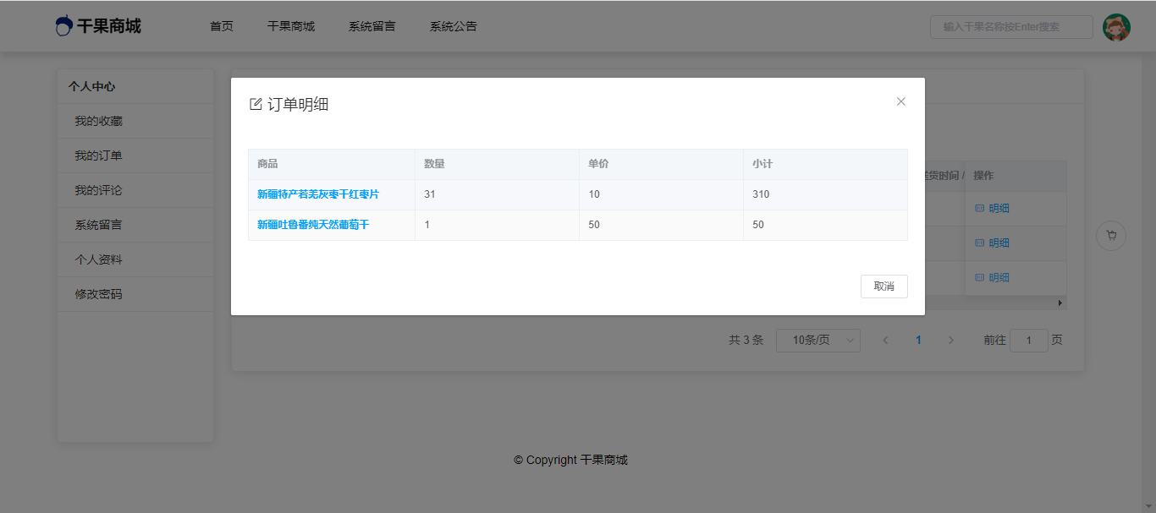Open 明细 for the second order row
Screen dimensions: 1156x513
(x=993, y=243)
